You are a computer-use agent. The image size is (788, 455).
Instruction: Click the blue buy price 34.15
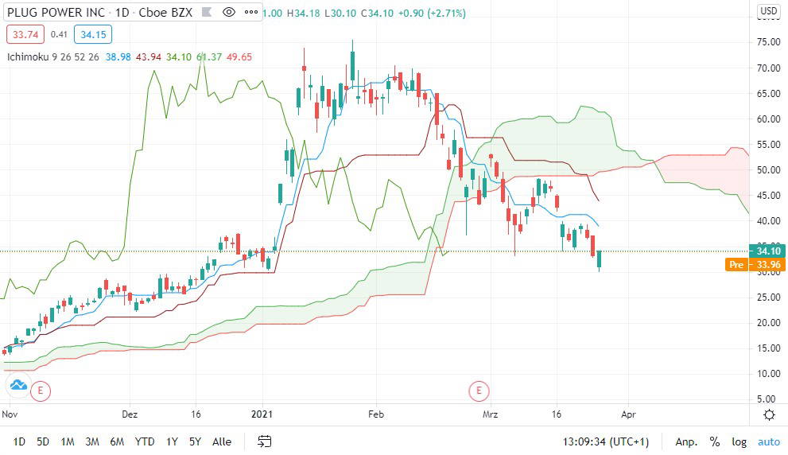(93, 35)
